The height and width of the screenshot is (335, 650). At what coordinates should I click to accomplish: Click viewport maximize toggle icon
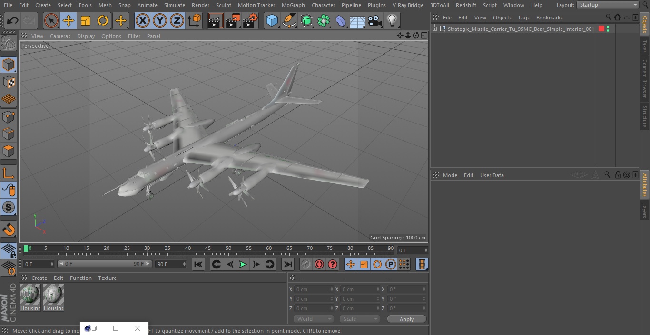(423, 36)
